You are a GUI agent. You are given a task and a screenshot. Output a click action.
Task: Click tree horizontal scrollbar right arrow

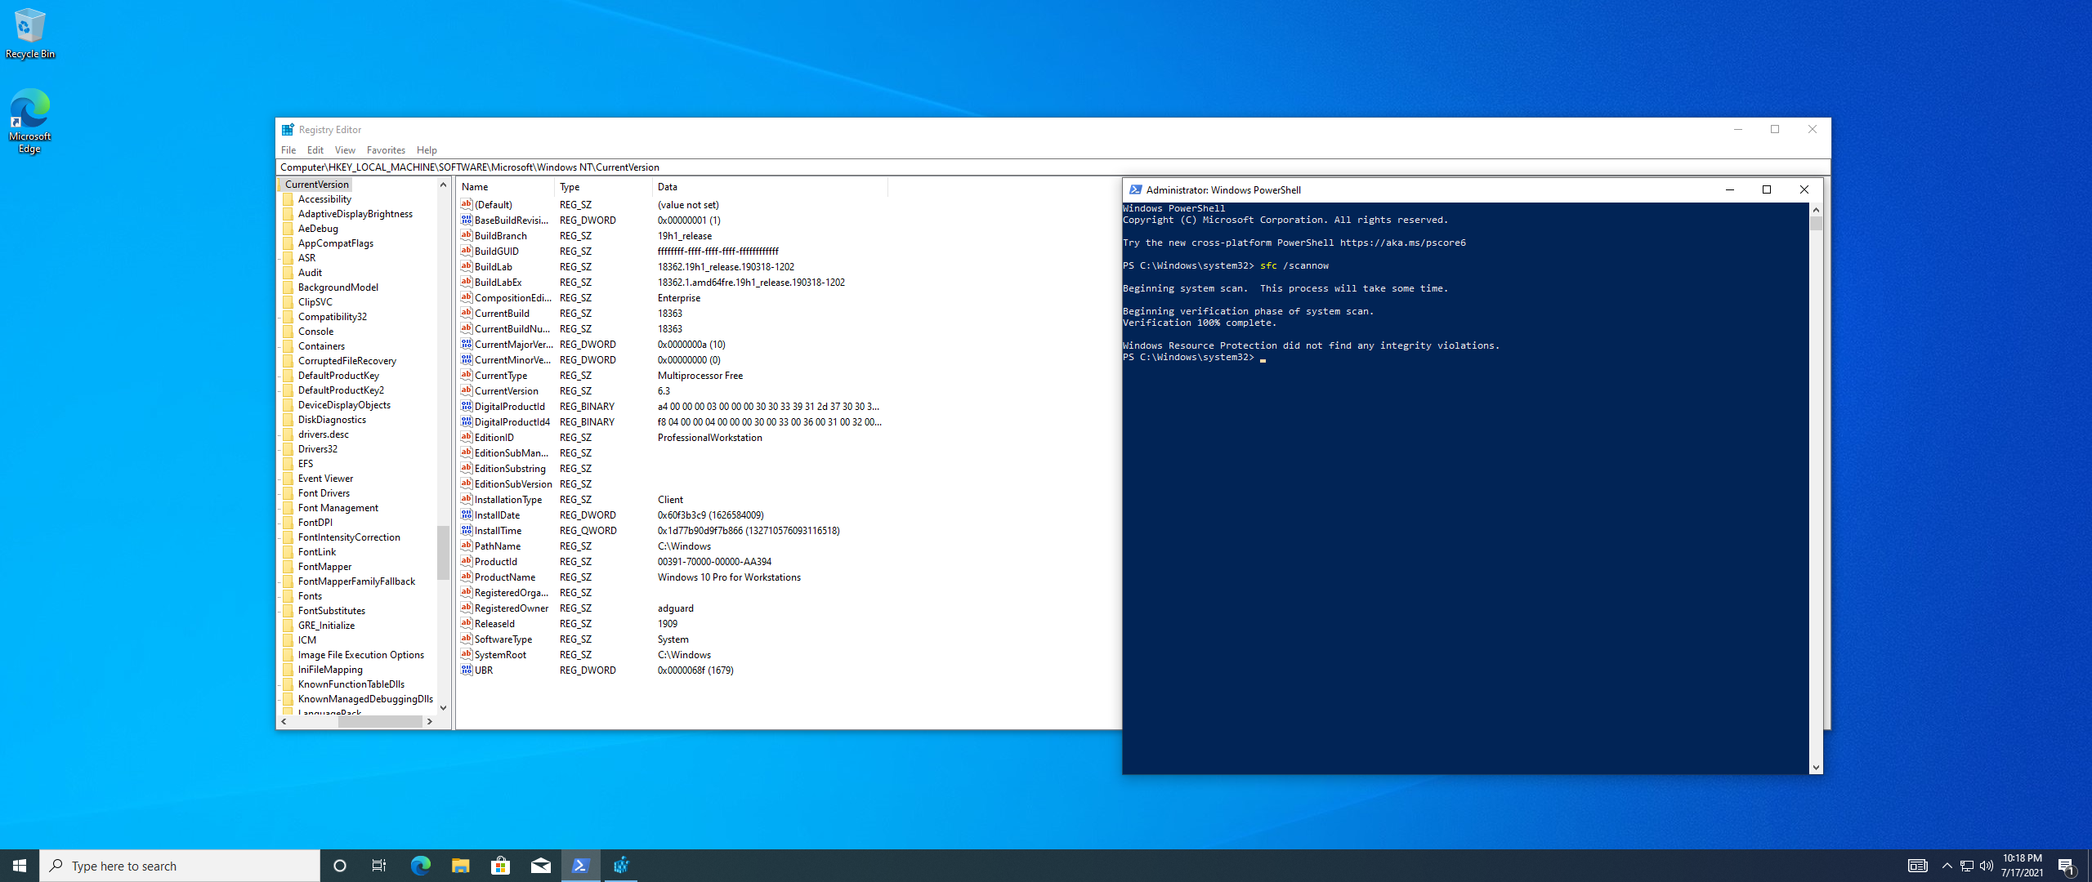point(430,722)
